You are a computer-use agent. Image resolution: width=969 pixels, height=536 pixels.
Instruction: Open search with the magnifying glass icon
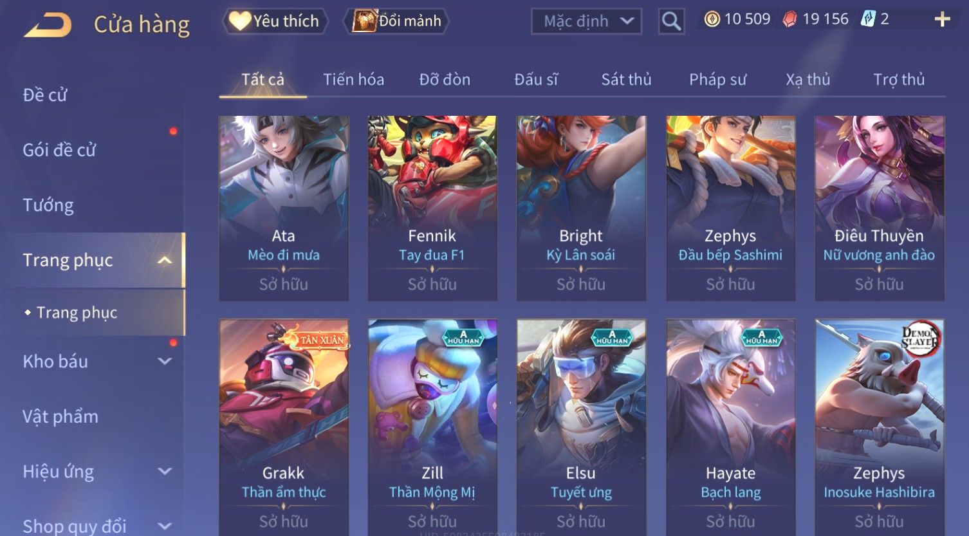[x=671, y=21]
